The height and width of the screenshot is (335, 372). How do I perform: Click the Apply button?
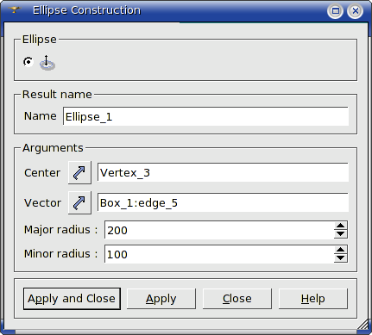click(x=161, y=299)
